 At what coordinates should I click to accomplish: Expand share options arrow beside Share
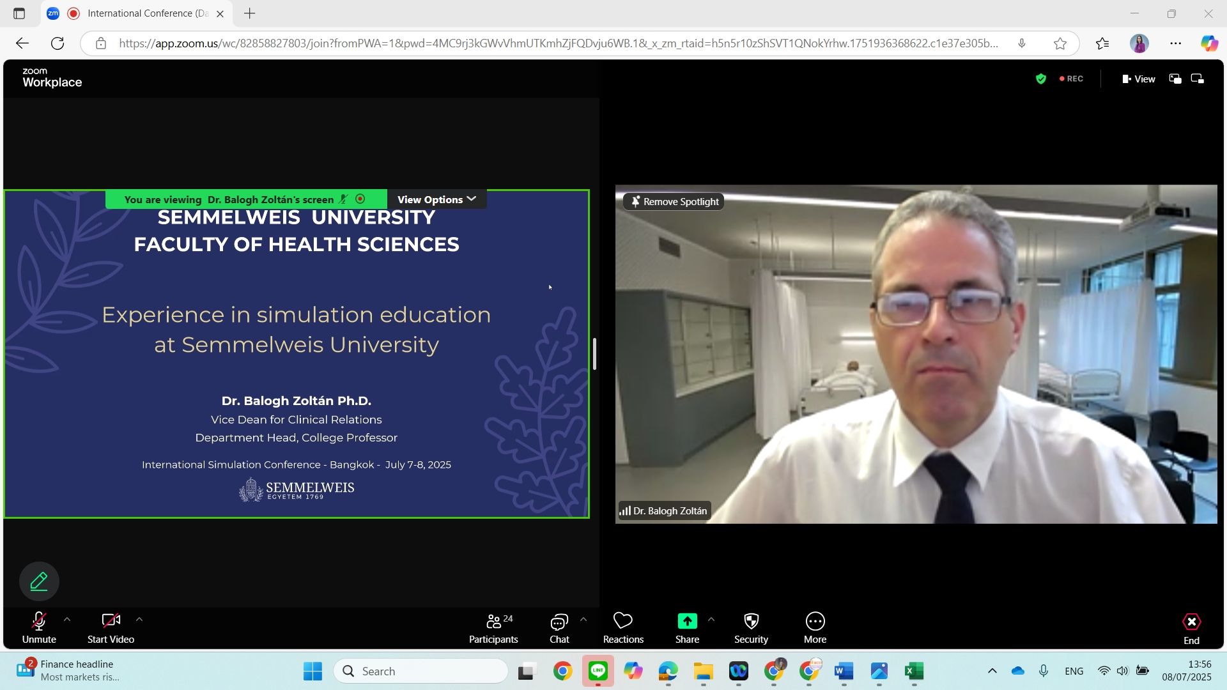click(711, 619)
